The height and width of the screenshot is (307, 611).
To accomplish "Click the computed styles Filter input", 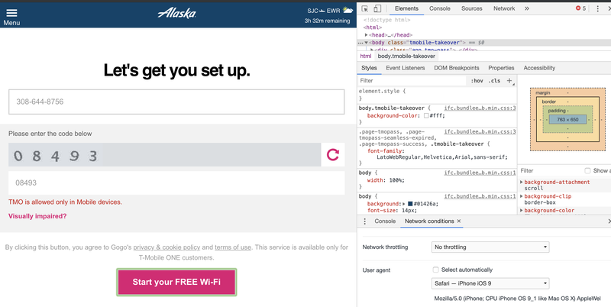I will pos(549,170).
